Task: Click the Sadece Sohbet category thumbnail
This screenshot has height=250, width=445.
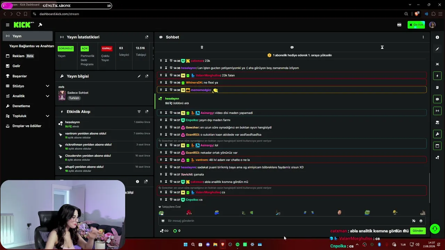Action: pyautogui.click(x=62, y=95)
